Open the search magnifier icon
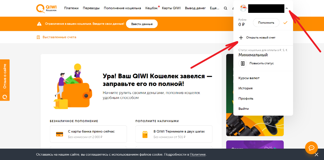This screenshot has width=324, height=160. click(225, 8)
